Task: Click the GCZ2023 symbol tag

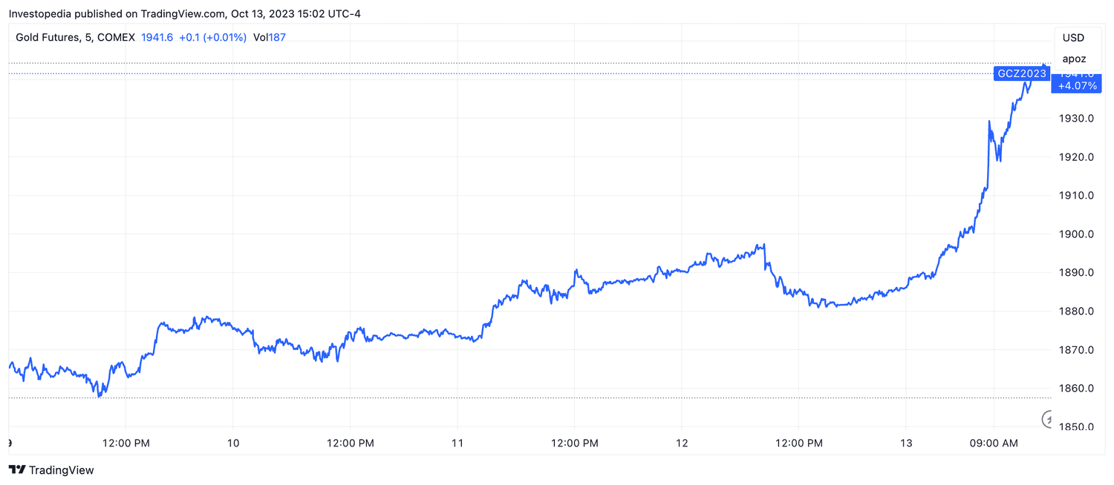Action: (1021, 73)
